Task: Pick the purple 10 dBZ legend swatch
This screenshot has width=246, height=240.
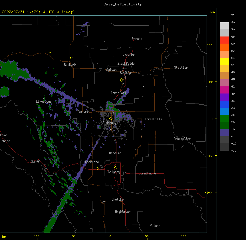Action: point(224,133)
